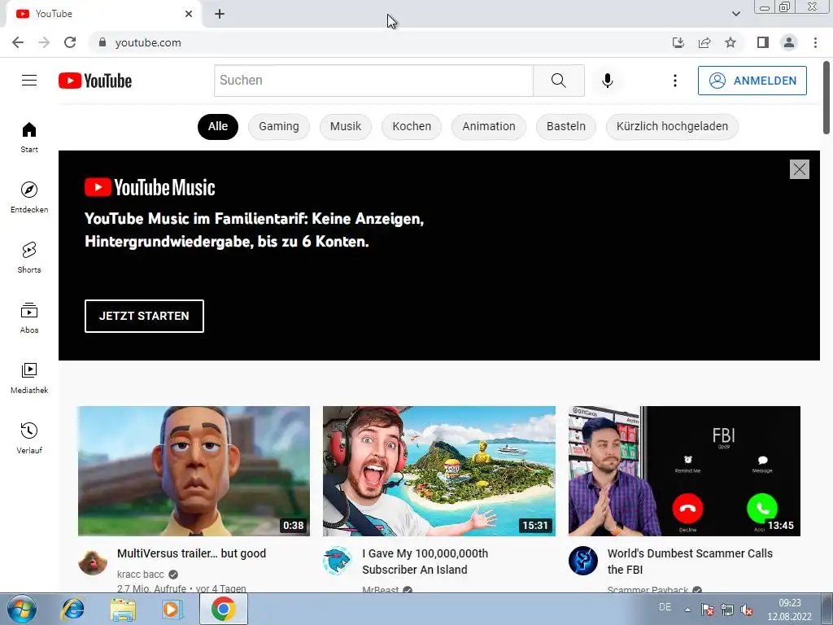Open a new browser tab
Viewport: 833px width, 625px height.
tap(220, 15)
